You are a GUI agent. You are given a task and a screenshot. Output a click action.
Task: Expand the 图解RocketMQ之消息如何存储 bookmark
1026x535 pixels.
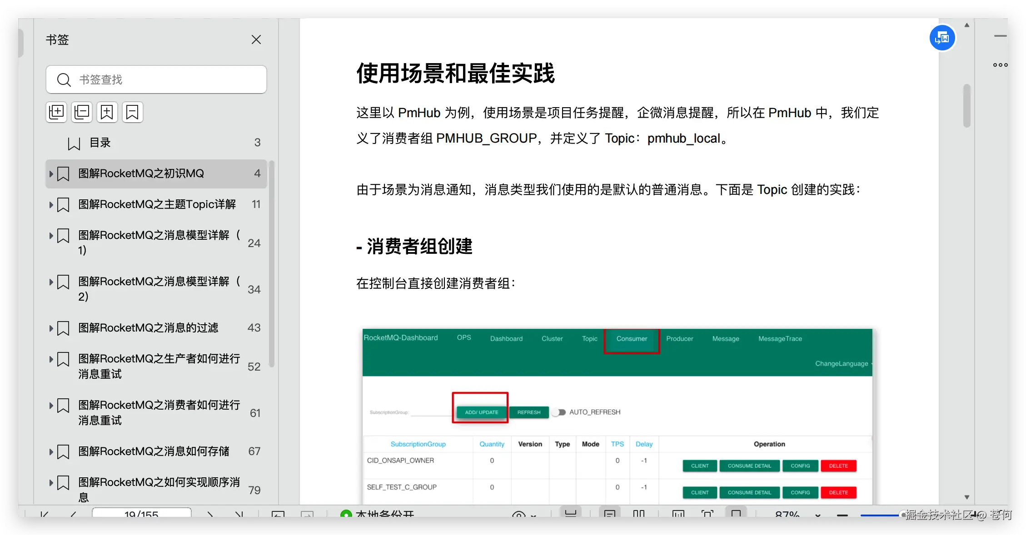point(51,452)
